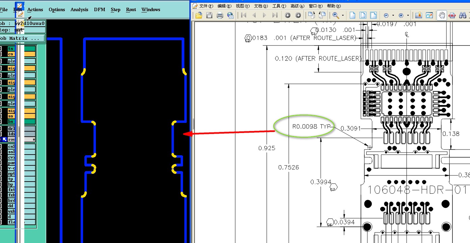Click the Print icon in PDF toolbar
Screen dimensions: 470x243
click(x=220, y=15)
